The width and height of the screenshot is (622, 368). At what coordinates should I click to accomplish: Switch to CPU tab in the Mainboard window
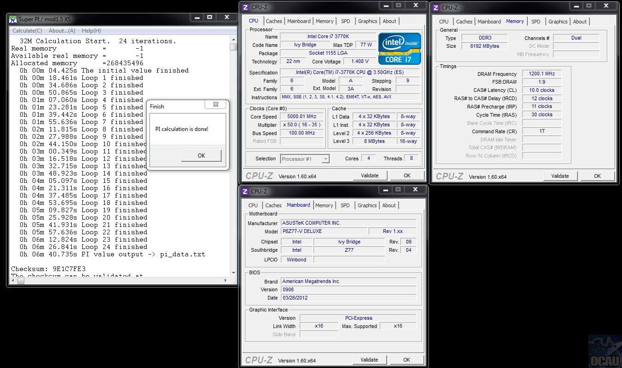[x=253, y=205]
